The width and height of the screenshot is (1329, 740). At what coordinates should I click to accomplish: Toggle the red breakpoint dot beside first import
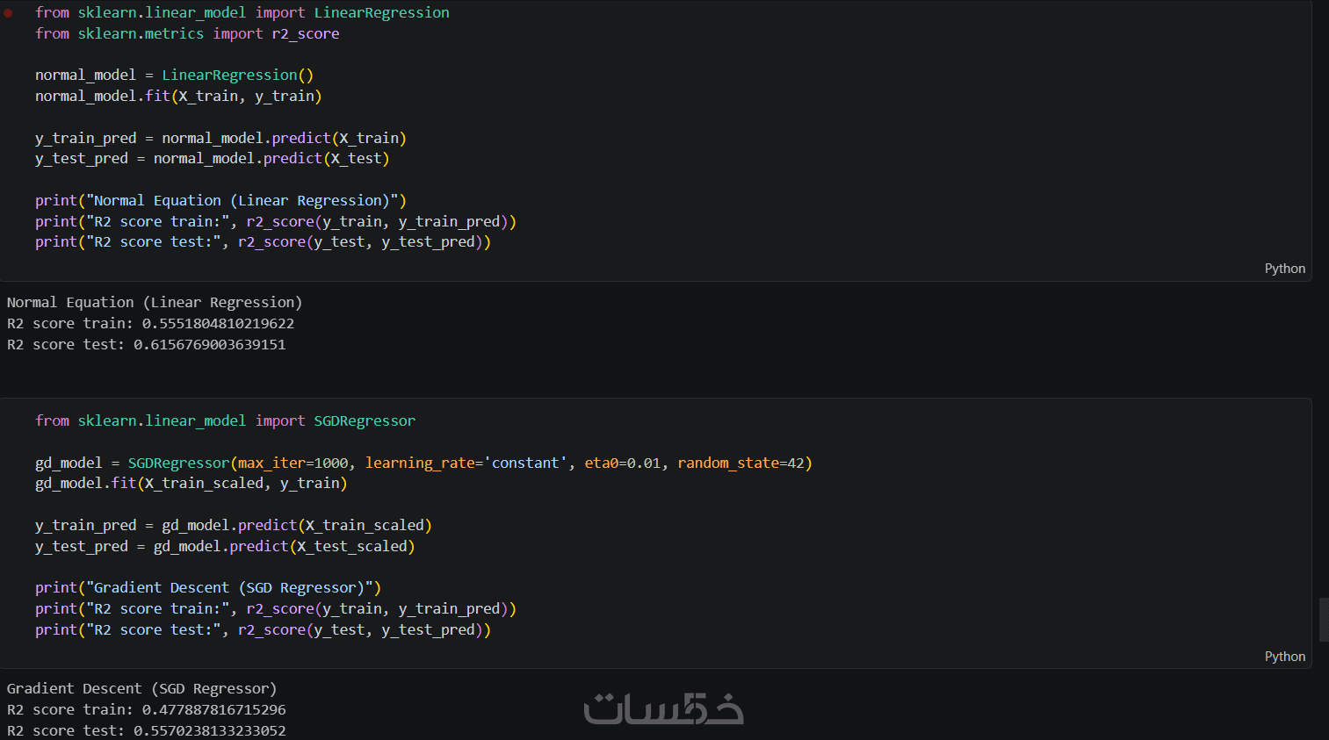[x=8, y=13]
